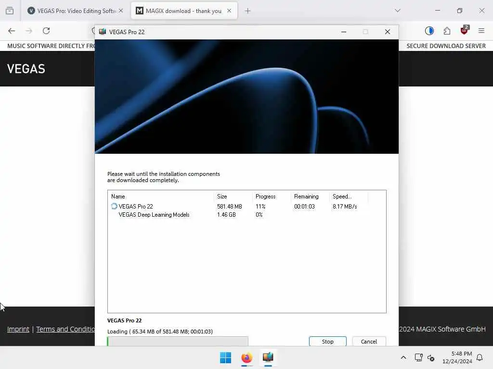This screenshot has height=369, width=493.
Task: Click the 581.48 MB size value
Action: click(230, 207)
